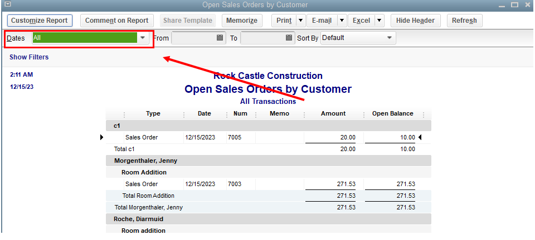The image size is (535, 240).
Task: Click the Hide Header button
Action: tap(416, 21)
